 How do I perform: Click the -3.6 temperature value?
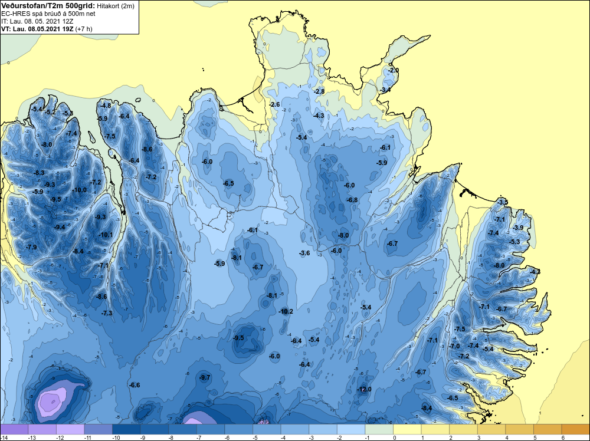tap(304, 254)
